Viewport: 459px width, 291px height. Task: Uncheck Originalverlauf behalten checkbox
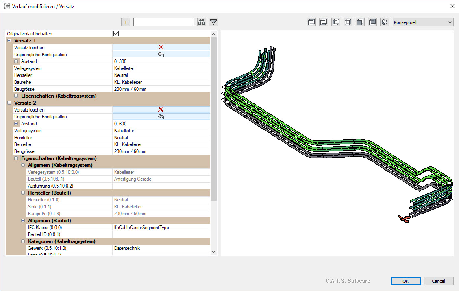click(116, 33)
